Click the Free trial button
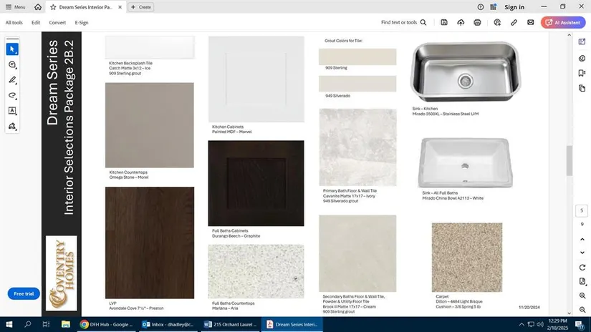 pos(24,294)
